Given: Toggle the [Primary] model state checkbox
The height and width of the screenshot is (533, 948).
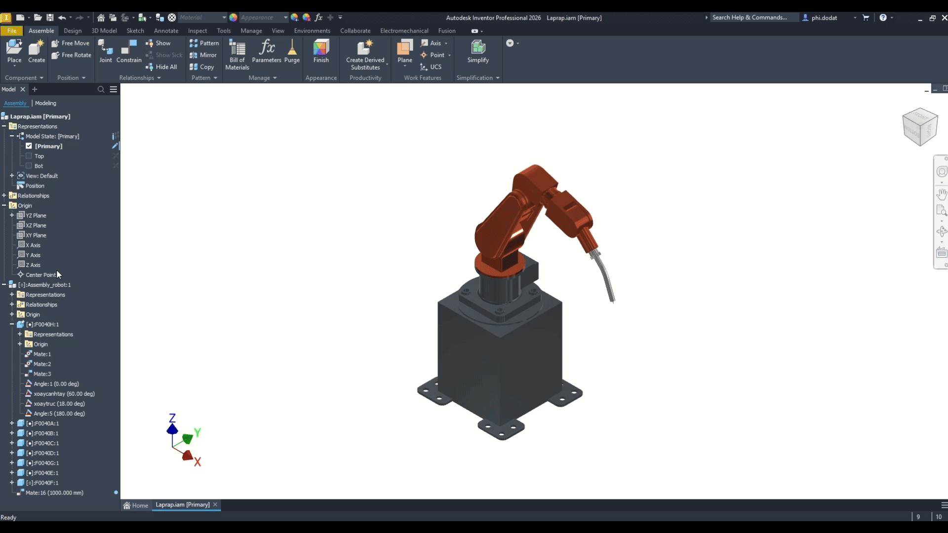Looking at the screenshot, I should [x=29, y=146].
